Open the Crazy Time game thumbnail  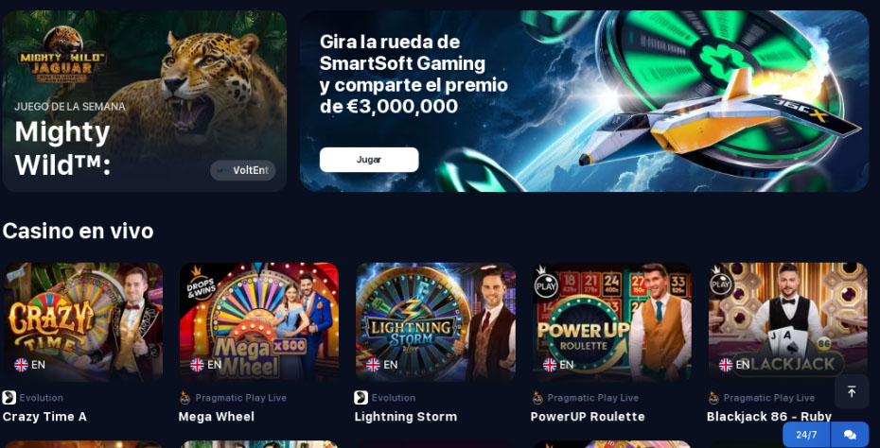pyautogui.click(x=83, y=322)
